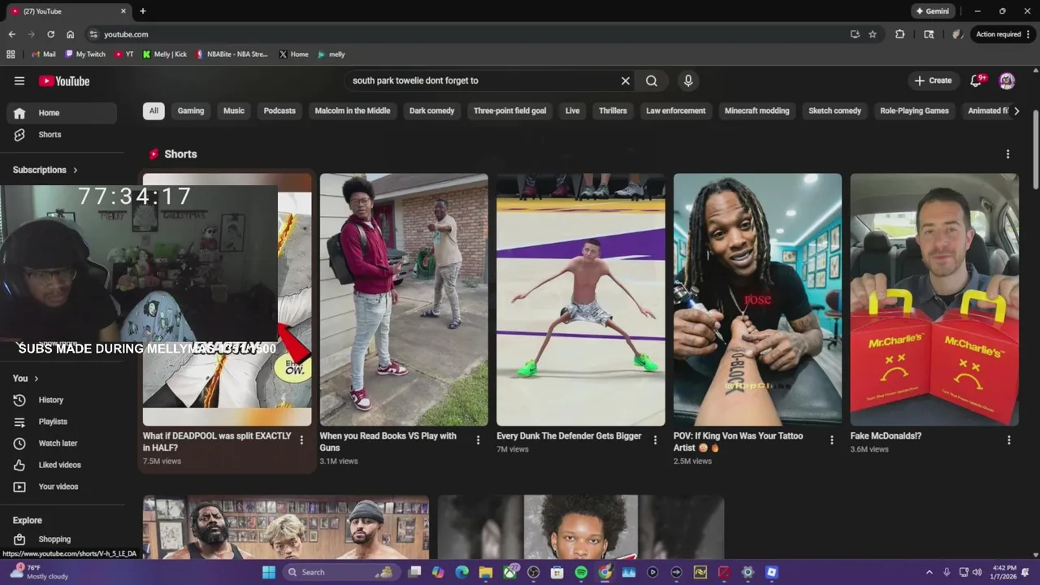
Task: Select the Sketch comedy chip
Action: point(835,110)
